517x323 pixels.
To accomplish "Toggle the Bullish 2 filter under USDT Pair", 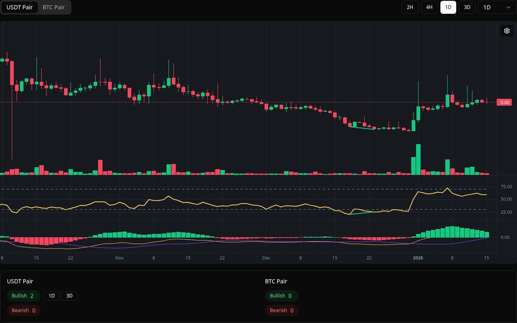I will (23, 296).
